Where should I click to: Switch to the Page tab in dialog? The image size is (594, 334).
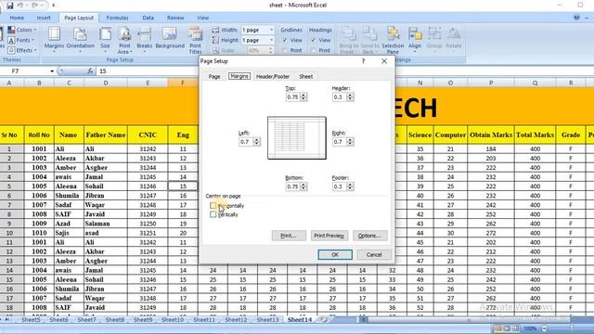(x=214, y=76)
